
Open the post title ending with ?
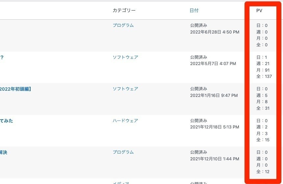(2, 57)
